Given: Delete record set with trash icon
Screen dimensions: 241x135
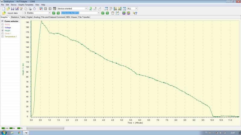Looking at the screenshot, I should tap(113, 13).
